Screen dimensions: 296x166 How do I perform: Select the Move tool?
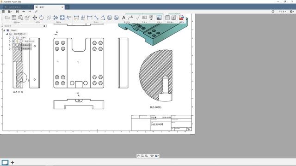[x=35, y=18]
